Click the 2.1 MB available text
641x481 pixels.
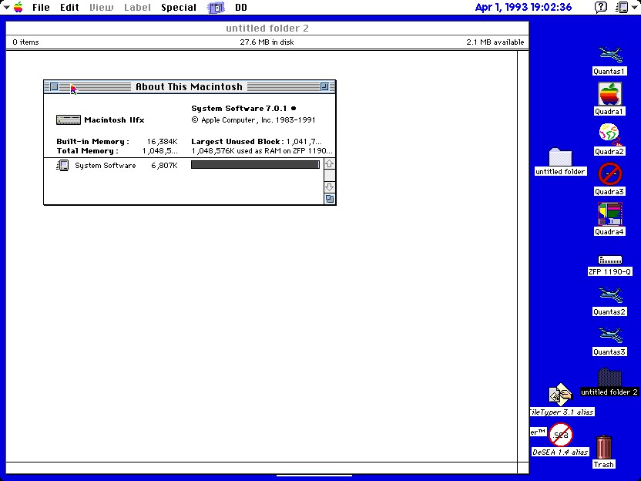click(495, 42)
